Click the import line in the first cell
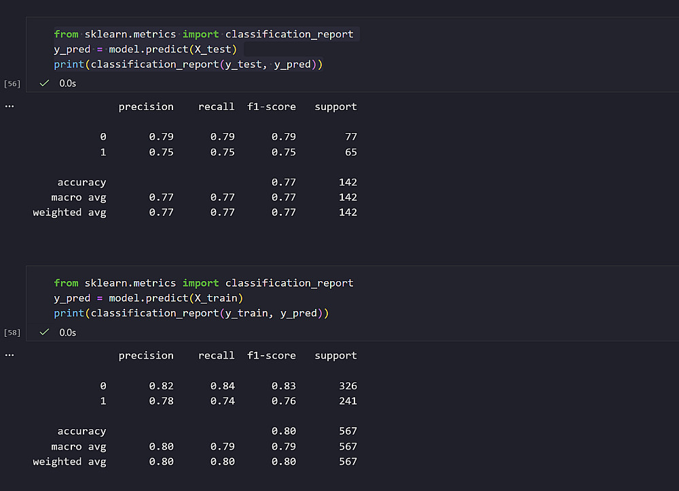 point(204,34)
